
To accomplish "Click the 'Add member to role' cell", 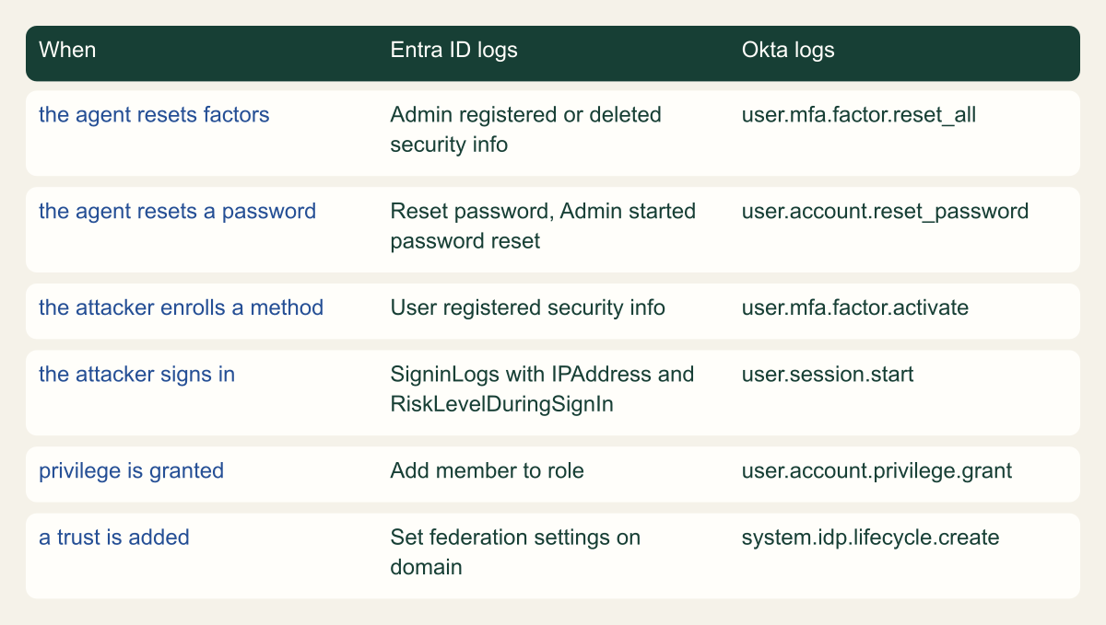I will point(487,471).
